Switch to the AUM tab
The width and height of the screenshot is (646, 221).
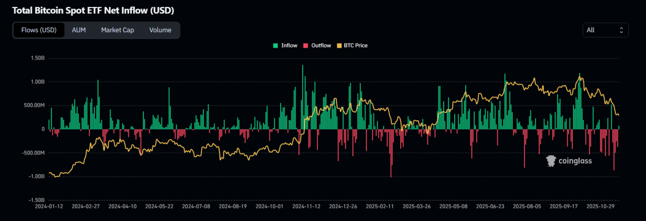[79, 30]
